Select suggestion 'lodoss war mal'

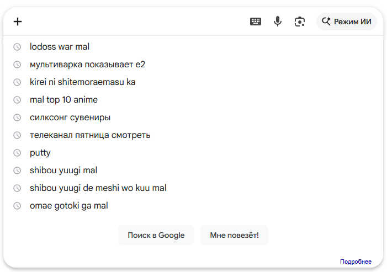pos(60,47)
